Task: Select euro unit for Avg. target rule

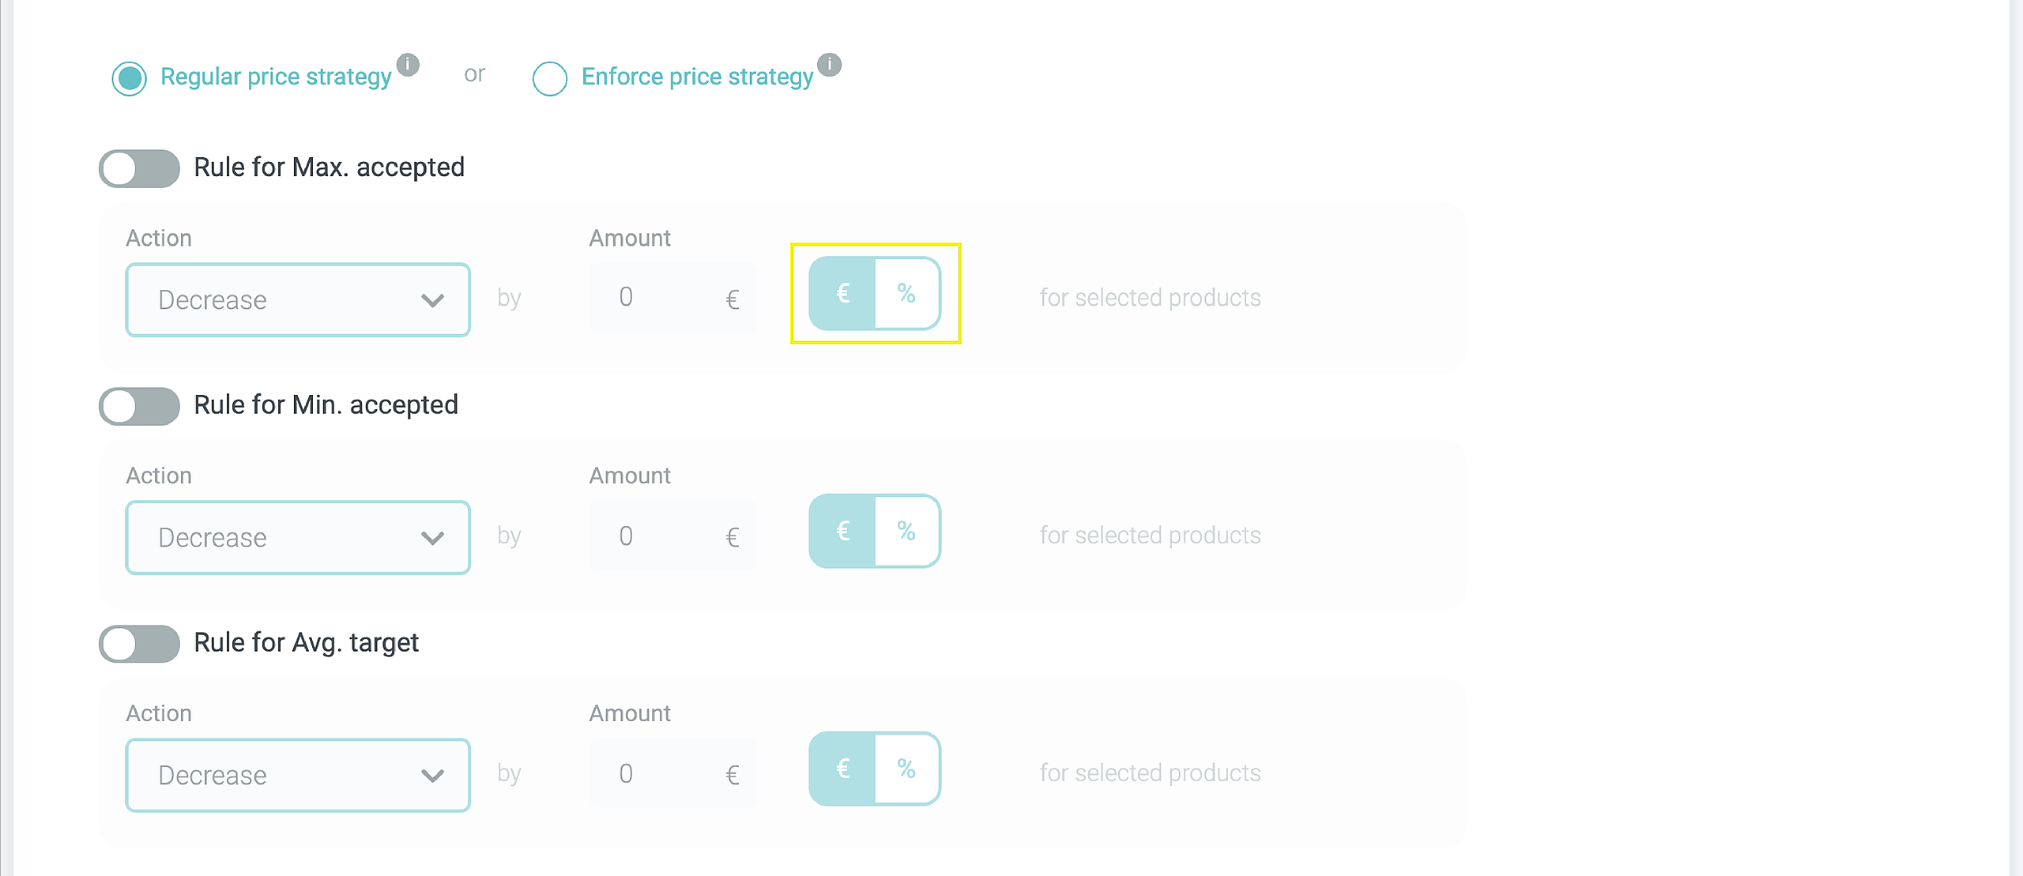Action: click(842, 769)
